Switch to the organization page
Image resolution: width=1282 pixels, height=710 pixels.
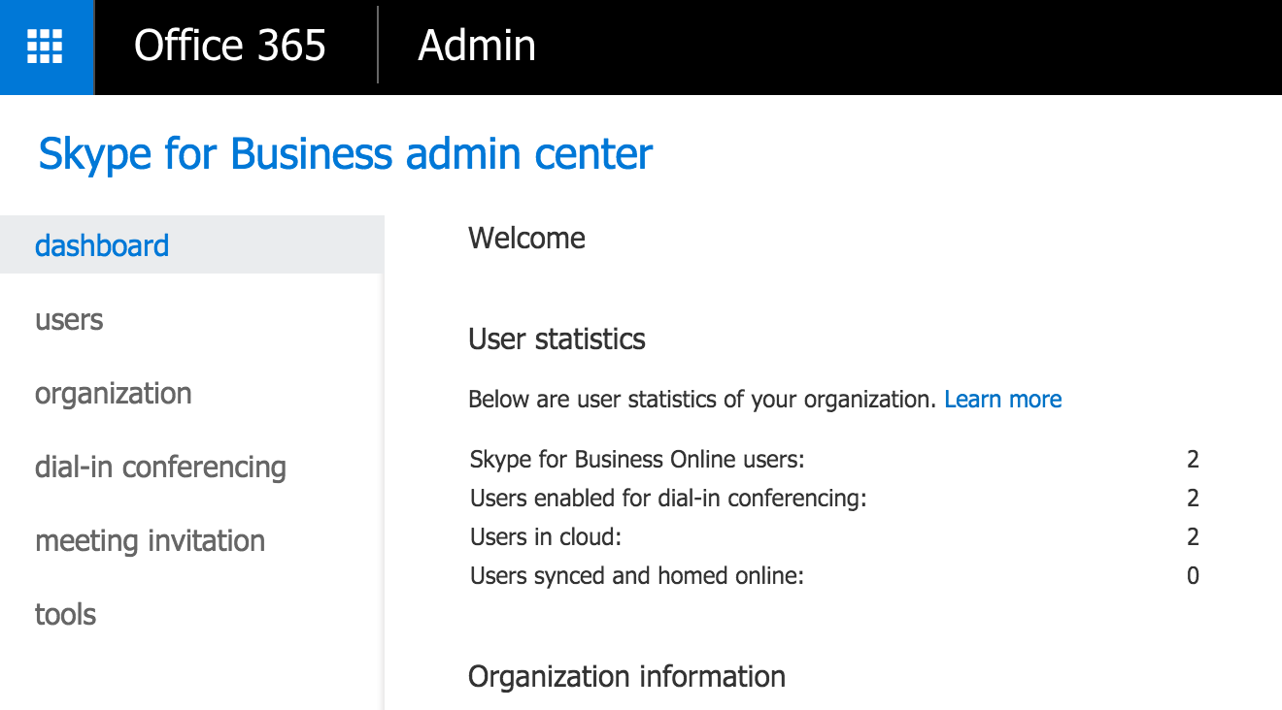(x=114, y=394)
